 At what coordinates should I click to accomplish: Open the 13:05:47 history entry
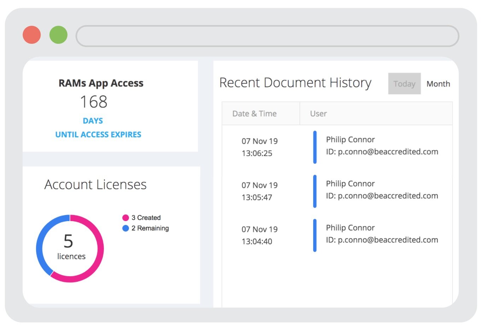click(x=337, y=191)
